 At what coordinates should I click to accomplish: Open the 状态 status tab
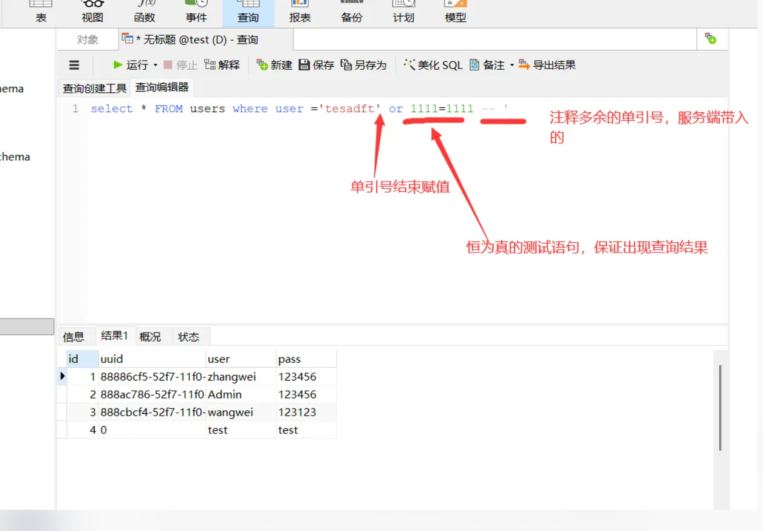(188, 337)
